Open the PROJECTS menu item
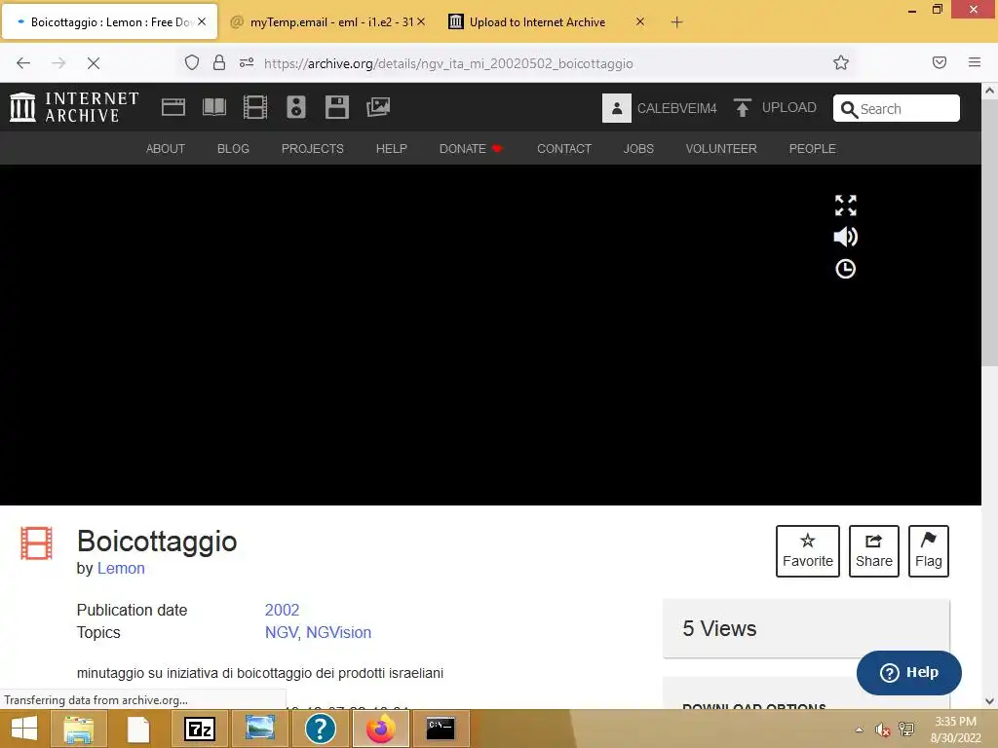The height and width of the screenshot is (748, 998). coord(313,149)
